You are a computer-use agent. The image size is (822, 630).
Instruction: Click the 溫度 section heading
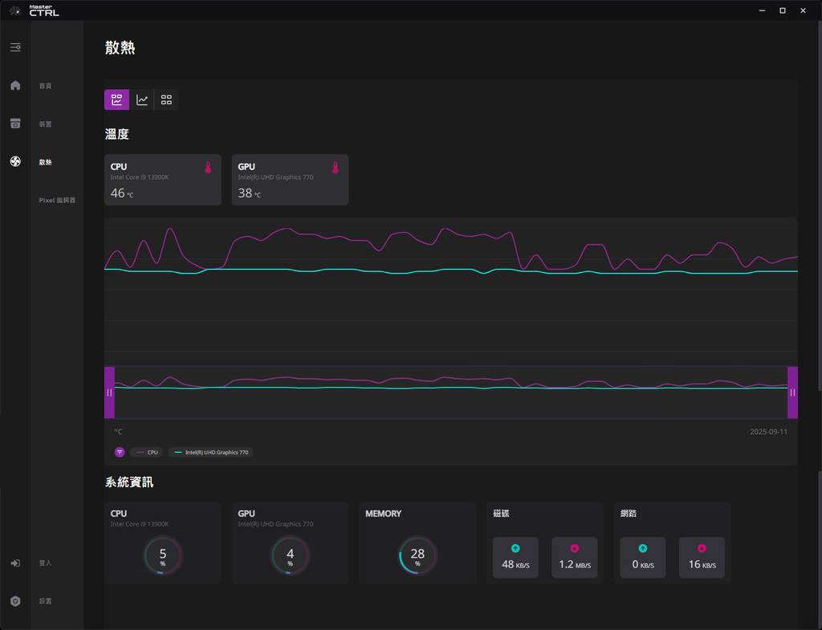[117, 134]
